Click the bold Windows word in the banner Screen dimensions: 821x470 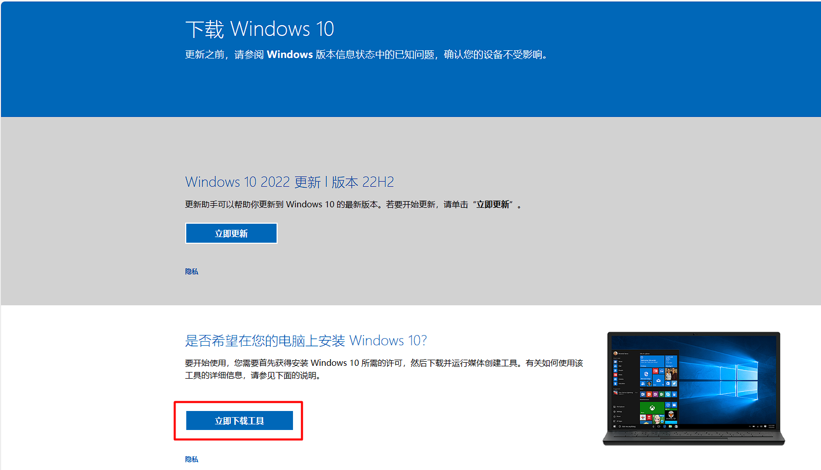[289, 54]
